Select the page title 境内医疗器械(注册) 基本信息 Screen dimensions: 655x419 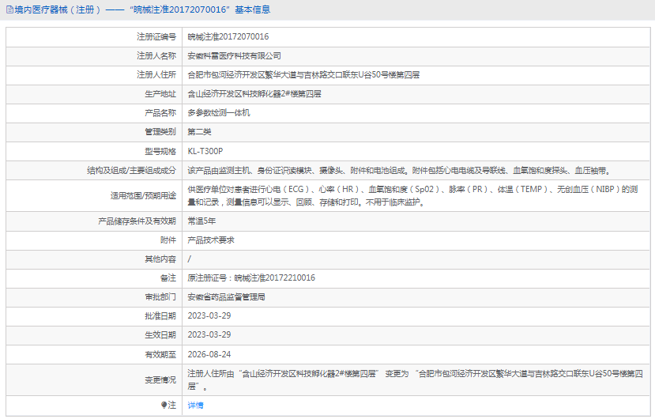(142, 9)
